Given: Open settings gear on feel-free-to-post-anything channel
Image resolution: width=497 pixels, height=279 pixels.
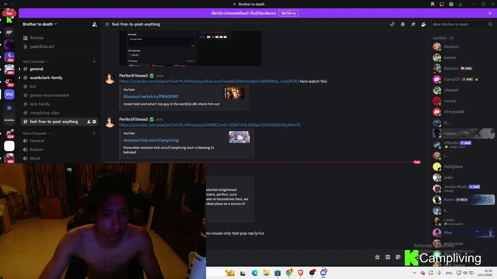Looking at the screenshot, I should (x=94, y=122).
